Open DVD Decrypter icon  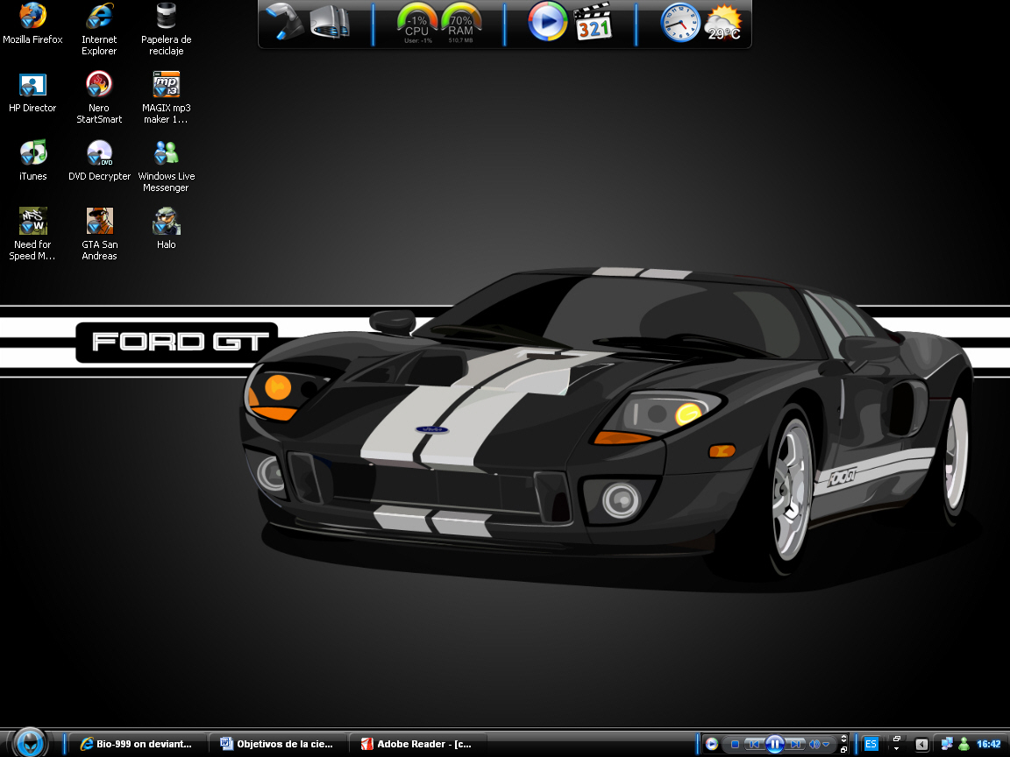pyautogui.click(x=99, y=161)
